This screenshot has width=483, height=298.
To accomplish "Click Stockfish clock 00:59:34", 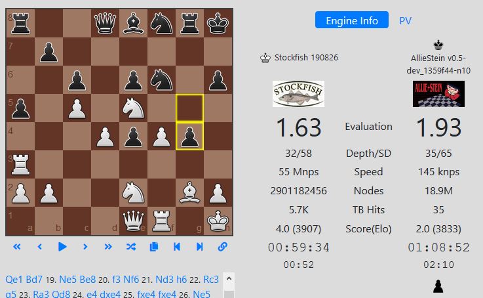I will pos(298,247).
